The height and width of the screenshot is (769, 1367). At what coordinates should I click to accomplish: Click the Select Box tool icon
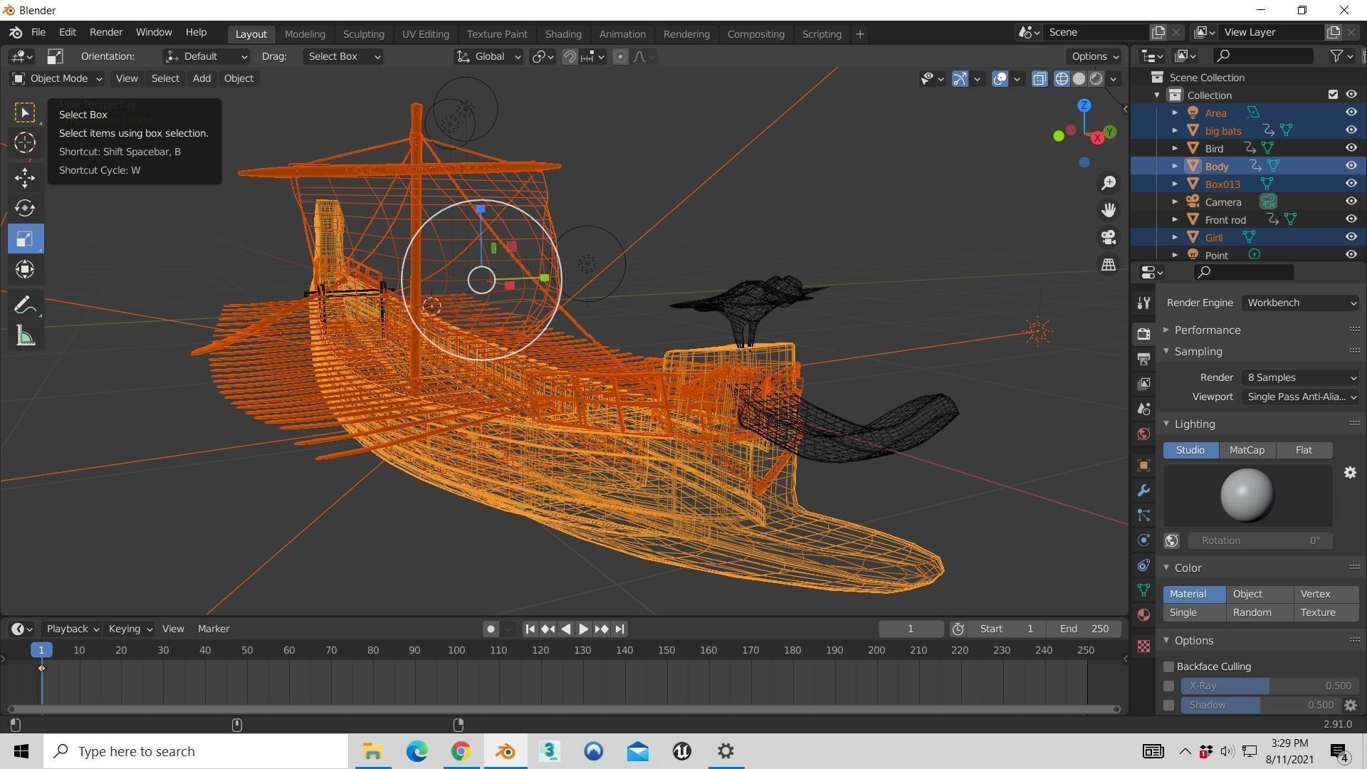click(25, 113)
